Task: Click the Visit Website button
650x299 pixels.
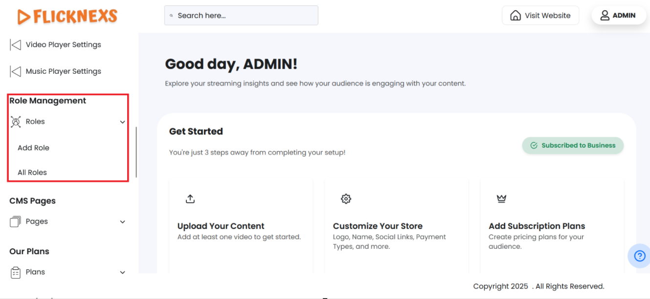Action: pyautogui.click(x=540, y=16)
